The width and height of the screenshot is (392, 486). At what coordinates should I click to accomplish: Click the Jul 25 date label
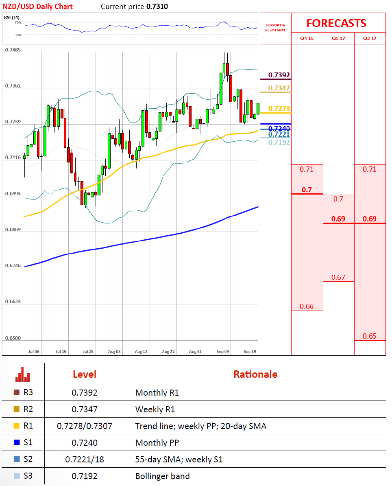pos(88,352)
